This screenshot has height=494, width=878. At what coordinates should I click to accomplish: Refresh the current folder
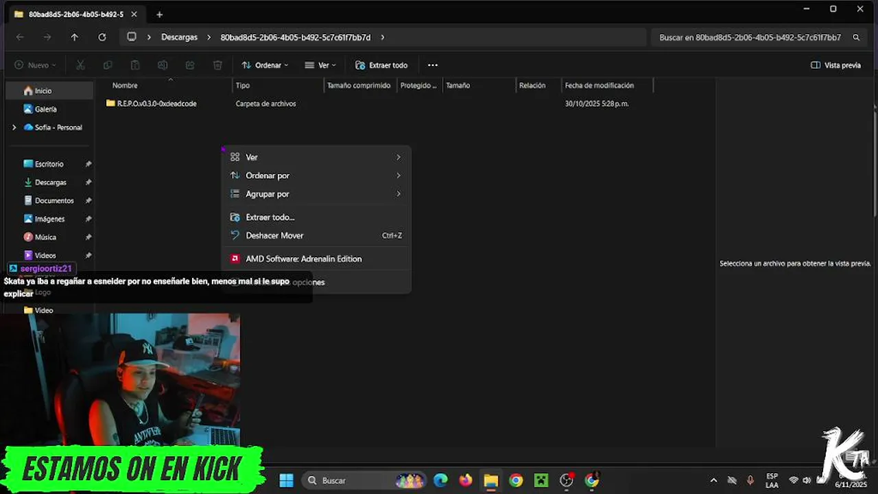pos(102,37)
